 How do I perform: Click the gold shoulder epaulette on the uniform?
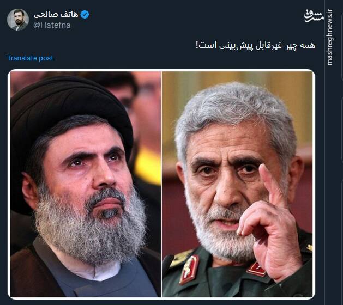(x=180, y=259)
